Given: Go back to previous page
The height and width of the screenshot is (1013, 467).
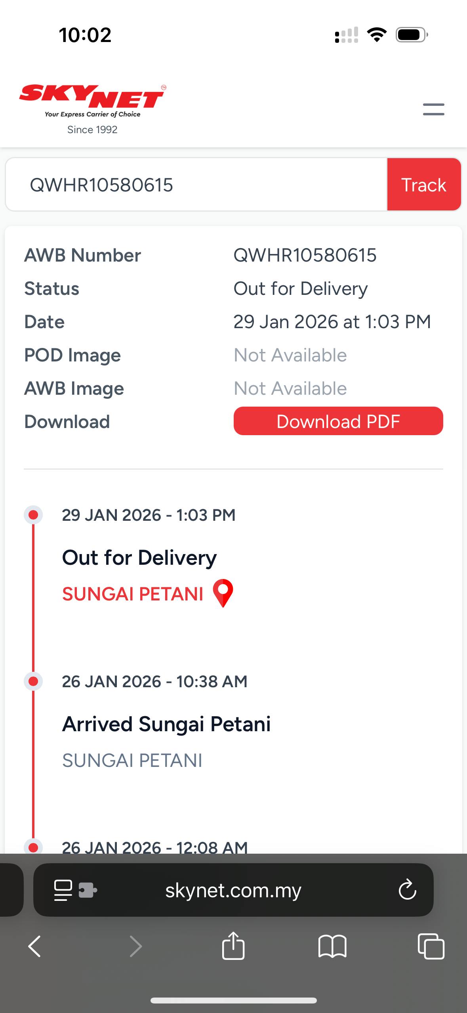Looking at the screenshot, I should coord(34,946).
